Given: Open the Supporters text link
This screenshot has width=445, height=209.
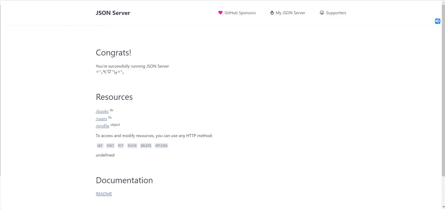Looking at the screenshot, I should point(336,13).
